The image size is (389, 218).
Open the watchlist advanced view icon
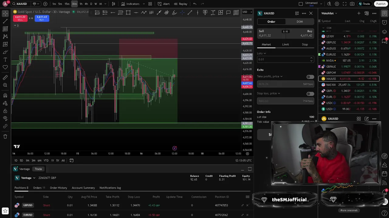(367, 13)
